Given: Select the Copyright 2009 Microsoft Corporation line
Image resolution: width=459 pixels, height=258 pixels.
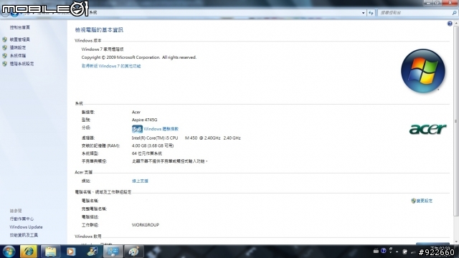Looking at the screenshot, I should tap(138, 57).
